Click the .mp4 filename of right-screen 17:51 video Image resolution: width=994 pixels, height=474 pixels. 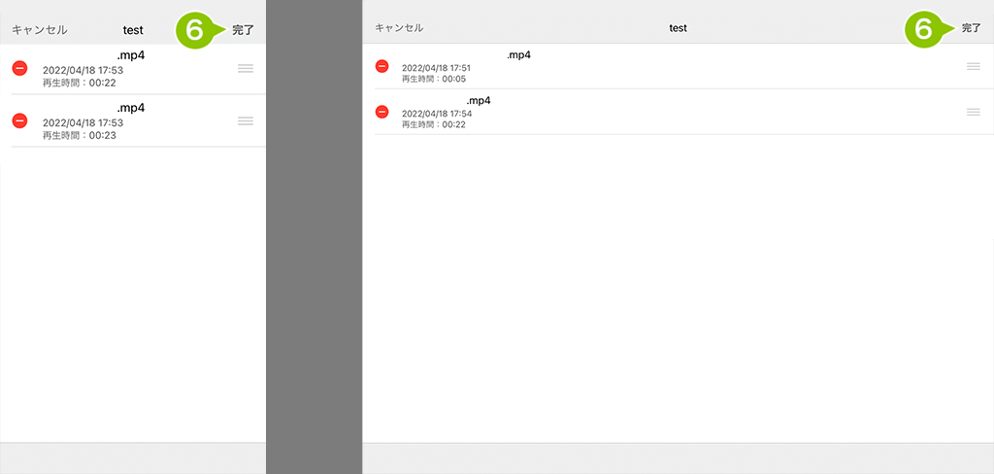coord(518,55)
